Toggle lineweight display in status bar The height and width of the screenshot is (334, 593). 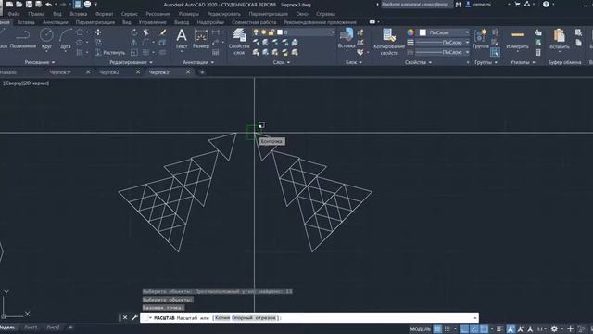499,328
